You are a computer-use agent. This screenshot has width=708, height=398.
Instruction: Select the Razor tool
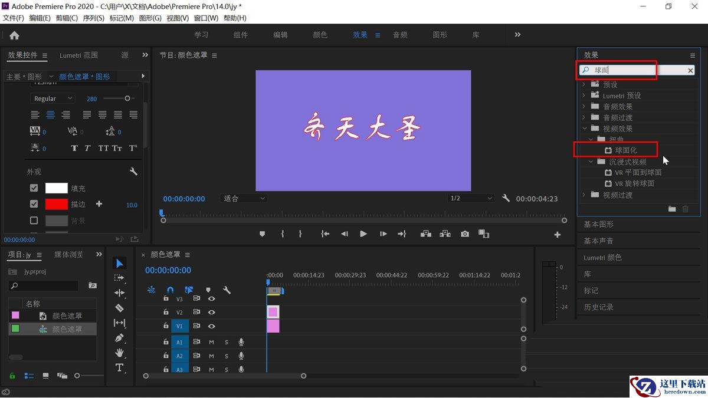coord(119,308)
